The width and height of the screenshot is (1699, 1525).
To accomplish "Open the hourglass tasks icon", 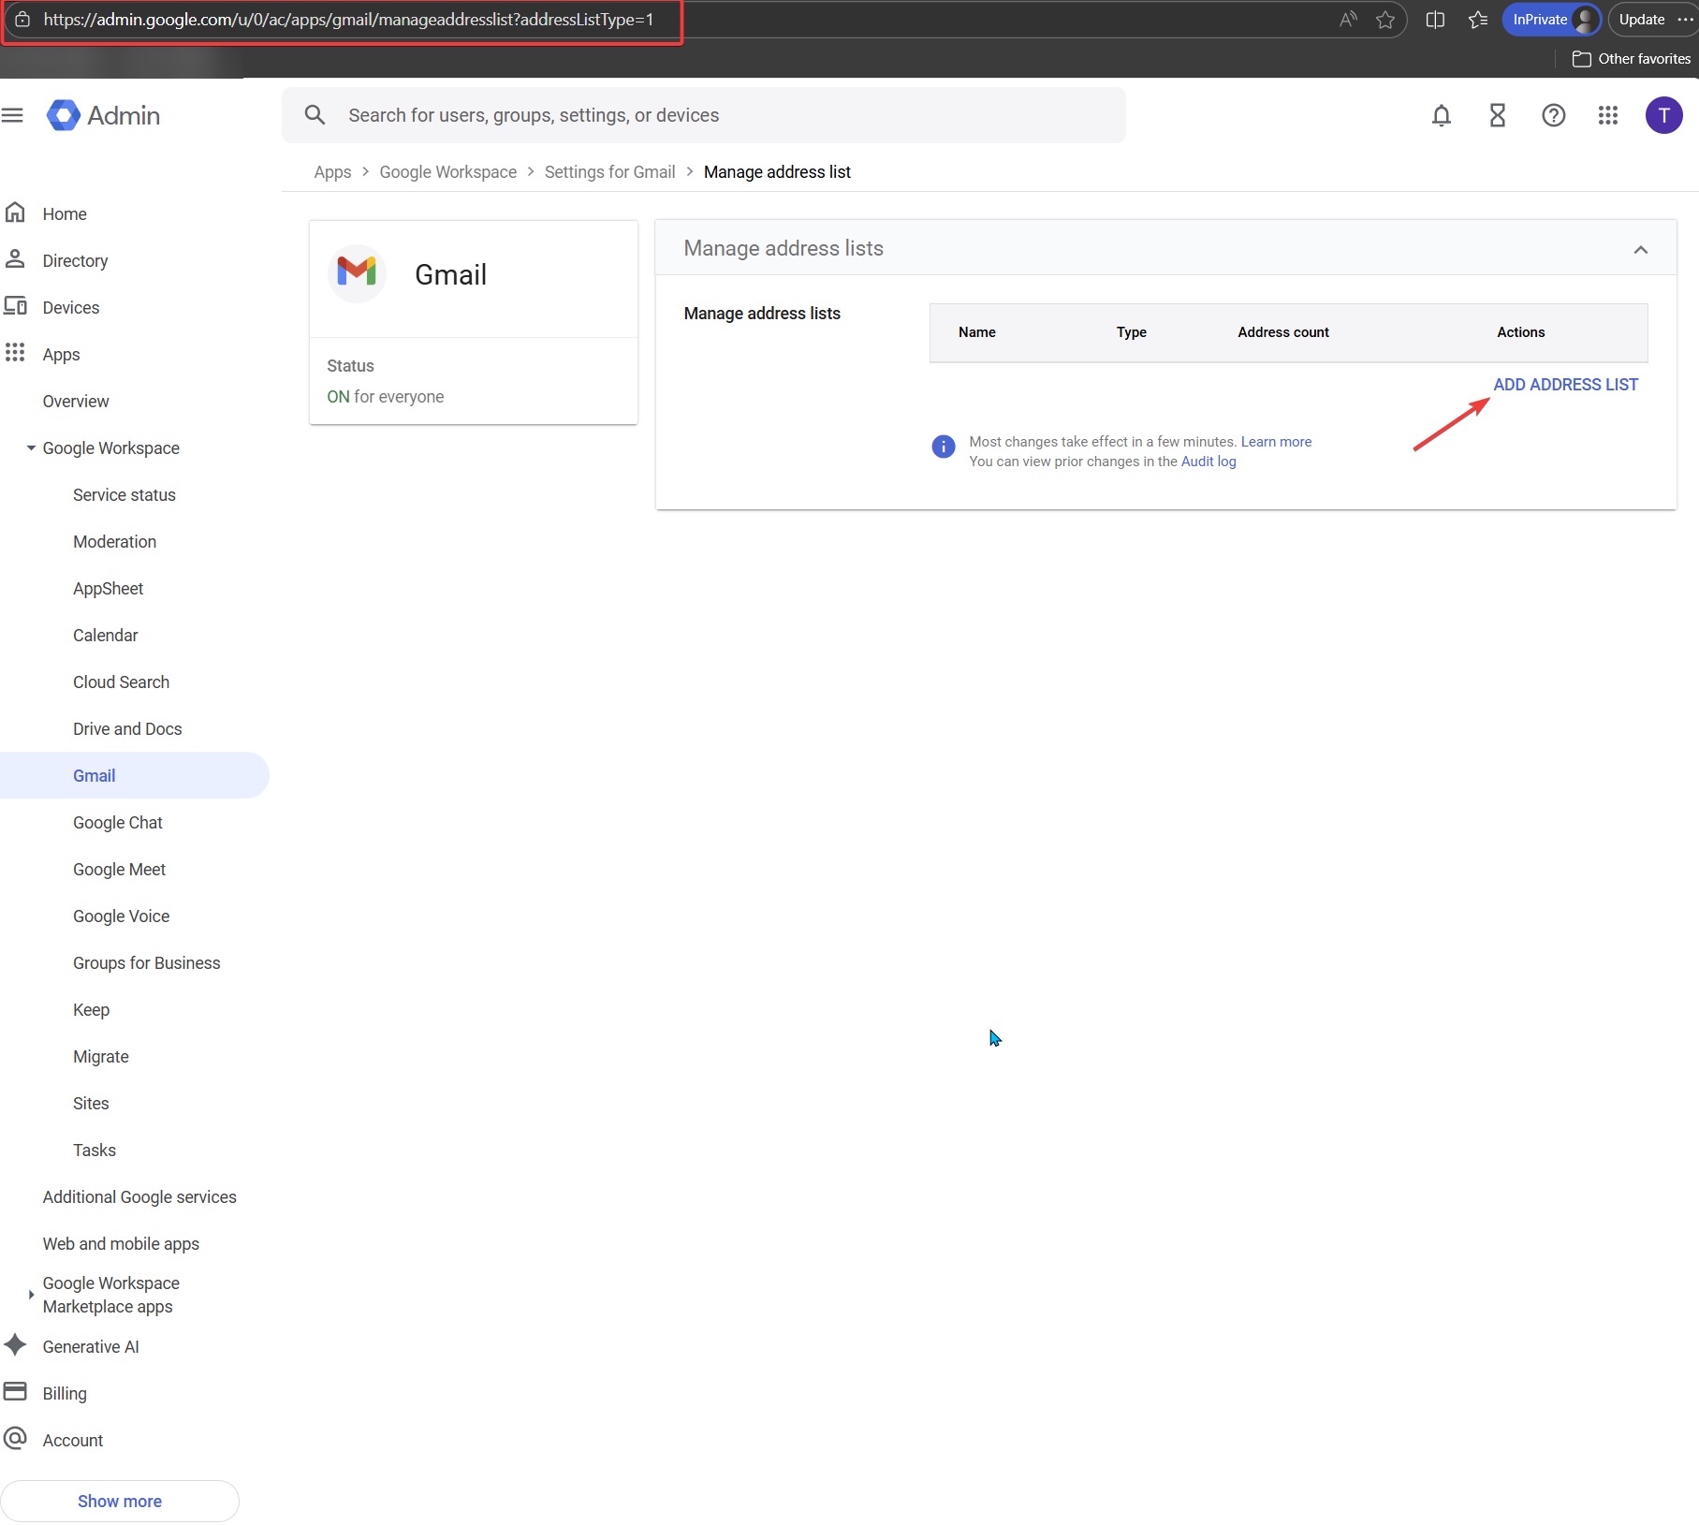I will [x=1498, y=115].
